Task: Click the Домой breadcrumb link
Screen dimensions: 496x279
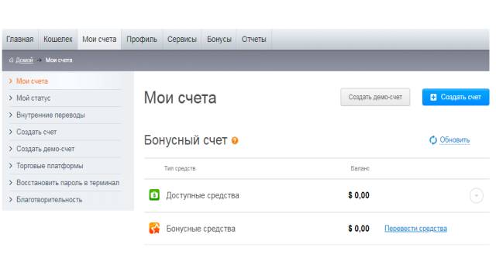Action: 24,60
